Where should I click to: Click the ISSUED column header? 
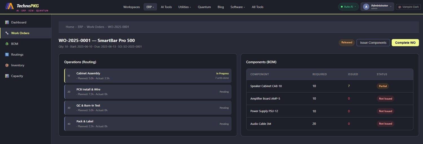click(353, 74)
